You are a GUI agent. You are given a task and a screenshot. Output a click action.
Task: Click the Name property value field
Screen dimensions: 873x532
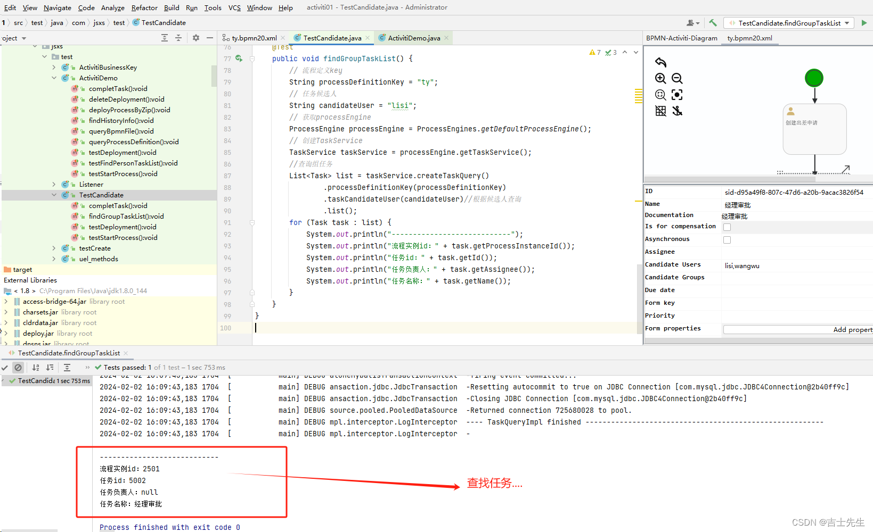point(797,205)
